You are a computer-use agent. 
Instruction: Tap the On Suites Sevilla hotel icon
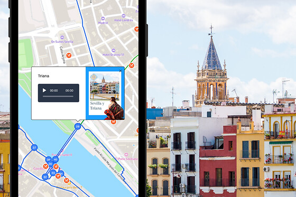coord(62,37)
